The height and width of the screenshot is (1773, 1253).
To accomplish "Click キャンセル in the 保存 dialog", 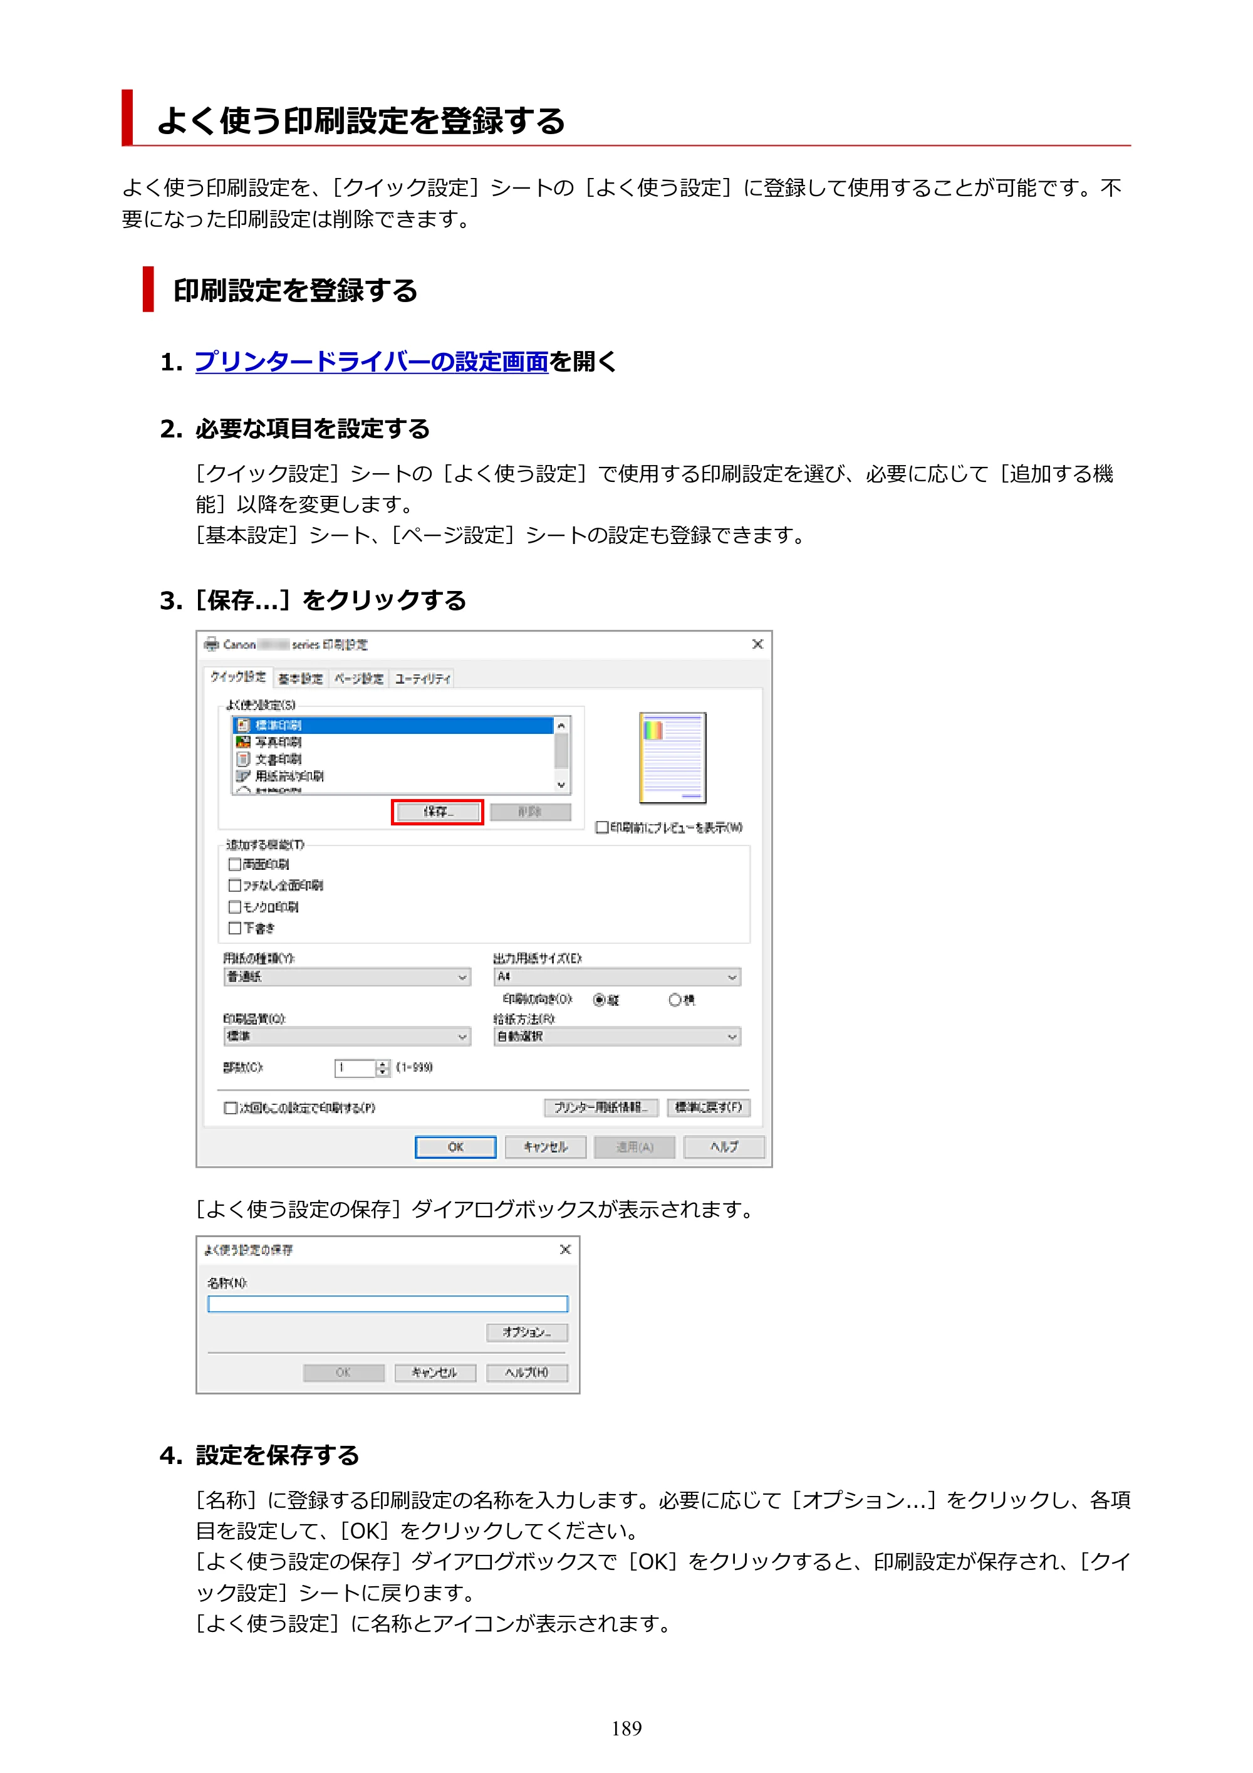I will click(435, 1373).
